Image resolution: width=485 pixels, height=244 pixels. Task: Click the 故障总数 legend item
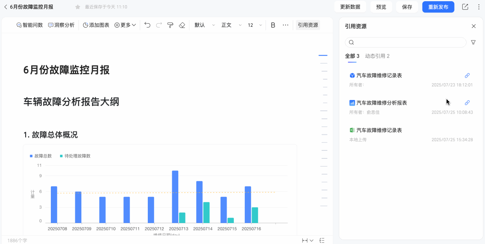(40, 156)
